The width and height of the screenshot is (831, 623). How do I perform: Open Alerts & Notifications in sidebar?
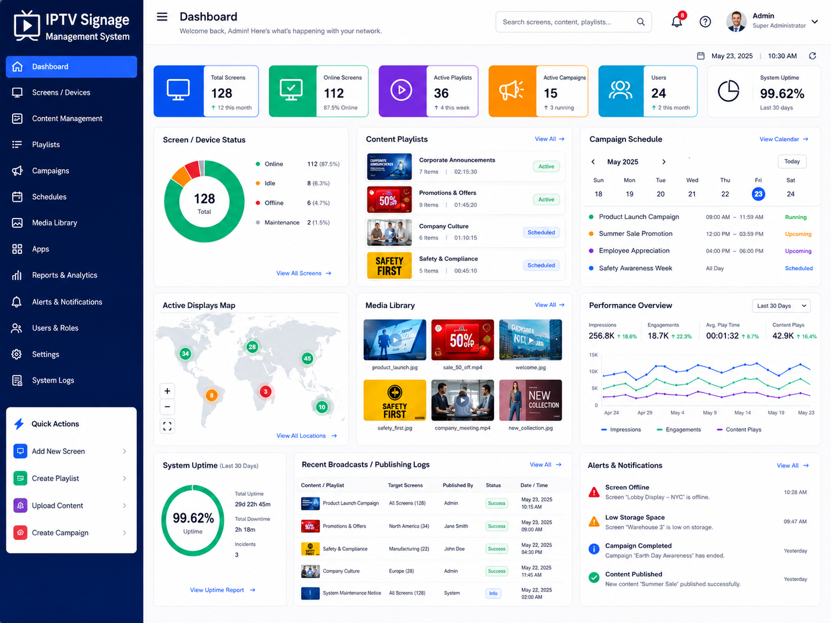[x=71, y=302]
